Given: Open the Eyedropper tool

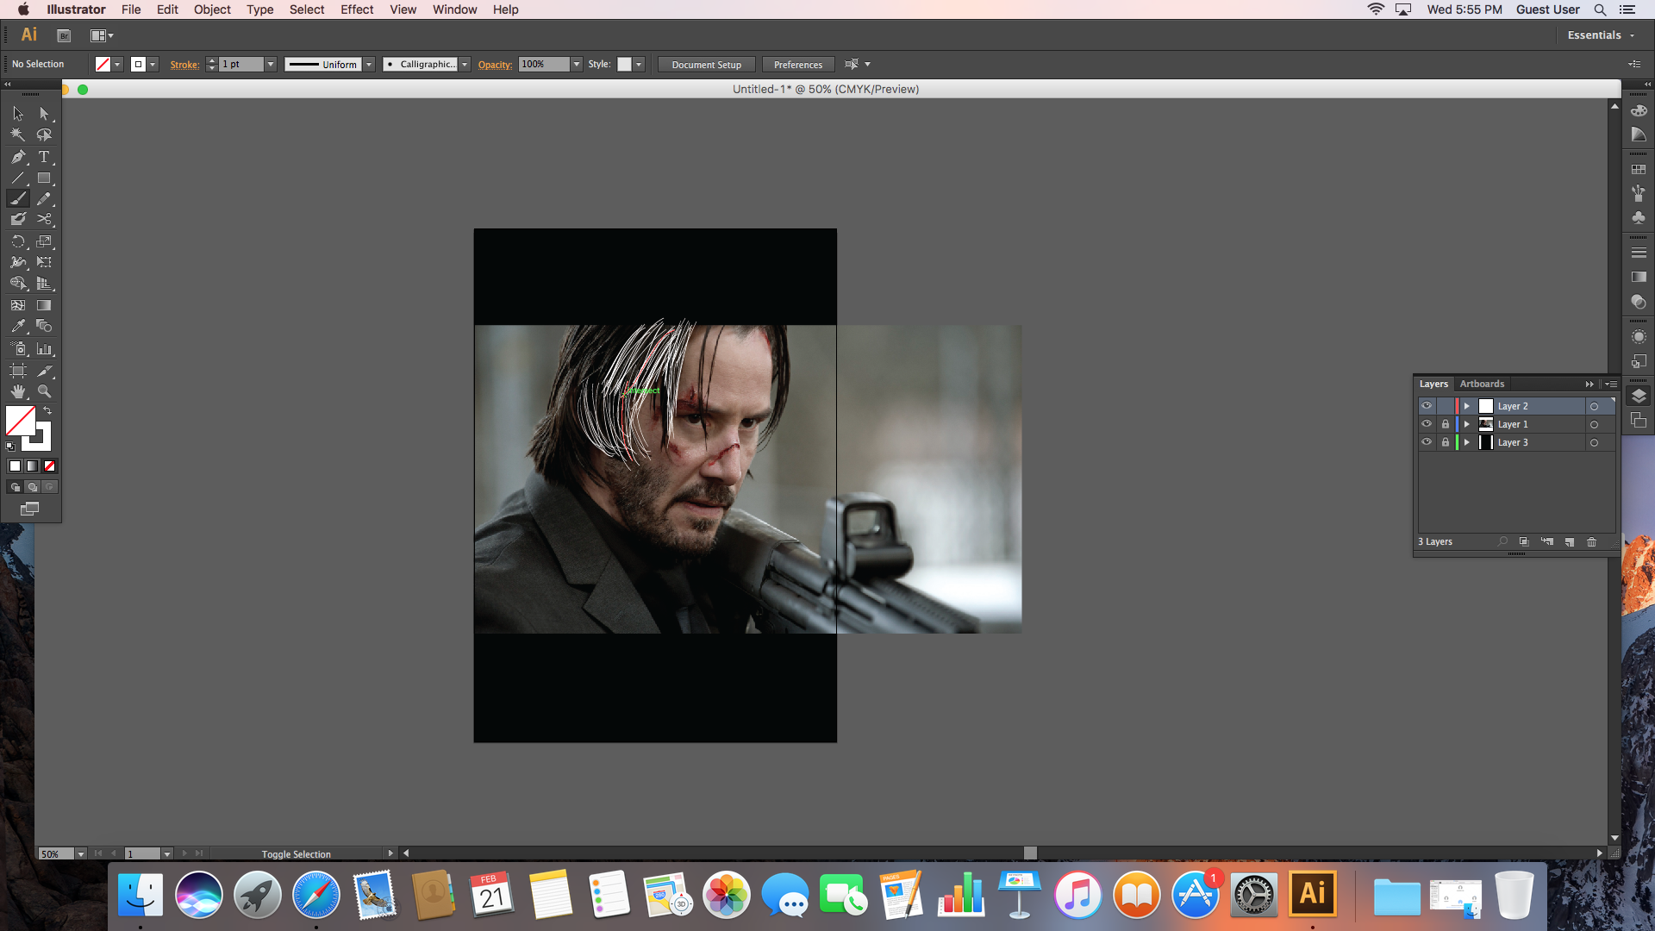Looking at the screenshot, I should pos(17,326).
